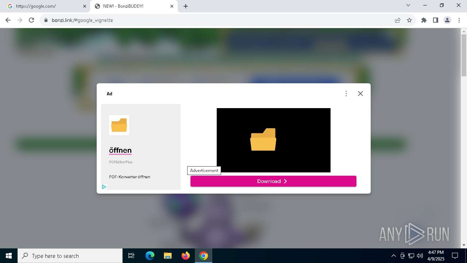The height and width of the screenshot is (263, 467).
Task: Open File Explorer from the taskbar
Action: tap(168, 256)
